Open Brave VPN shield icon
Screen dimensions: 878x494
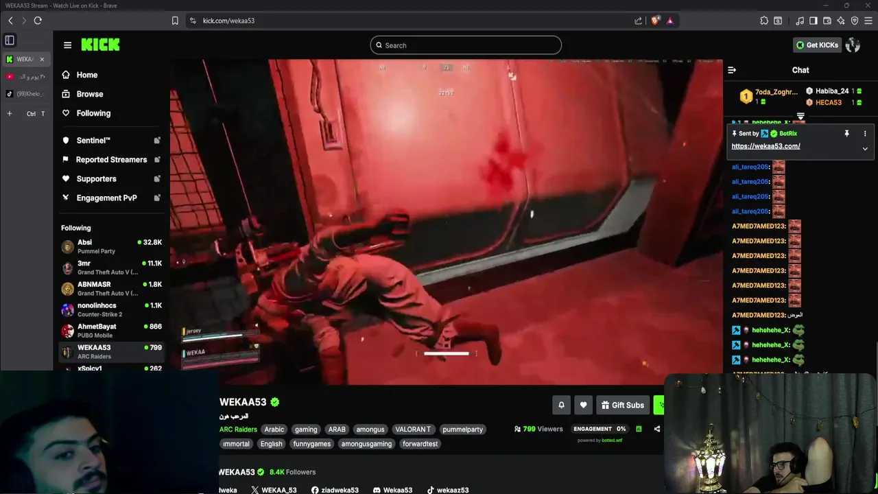pos(855,21)
